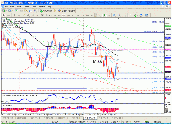Choose the Equidistant Channel tool
This screenshot has height=124, width=172.
tap(28, 15)
